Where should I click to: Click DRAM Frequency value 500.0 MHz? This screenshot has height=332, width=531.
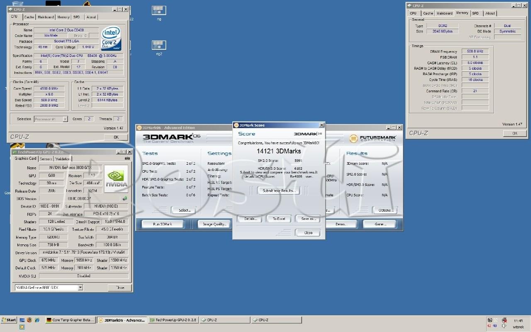click(475, 51)
